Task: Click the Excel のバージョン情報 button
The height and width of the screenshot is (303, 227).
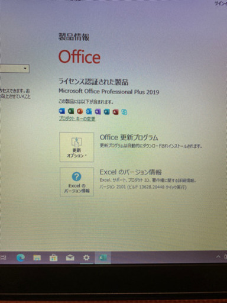Action: [x=77, y=182]
